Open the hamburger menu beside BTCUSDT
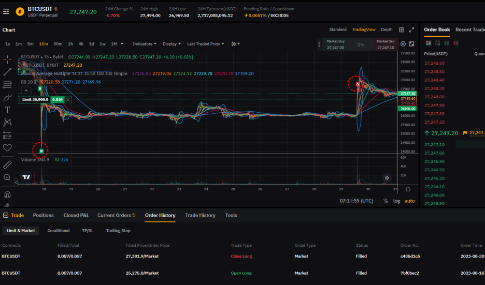Image resolution: width=485 pixels, height=285 pixels. (x=6, y=12)
